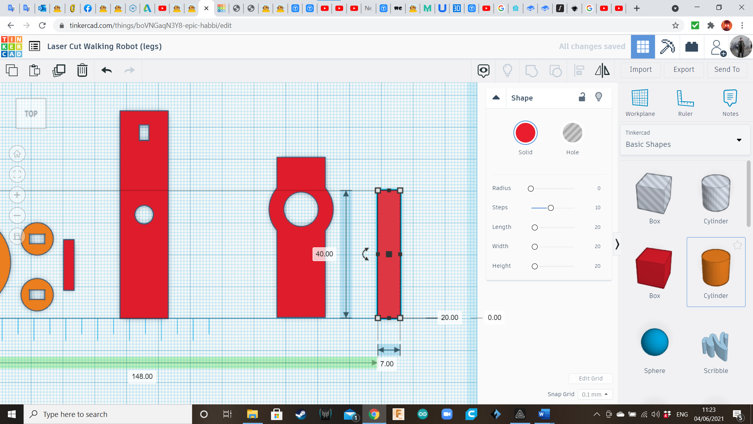The image size is (753, 424).
Task: Enable the Radius radio button
Action: pyautogui.click(x=530, y=188)
